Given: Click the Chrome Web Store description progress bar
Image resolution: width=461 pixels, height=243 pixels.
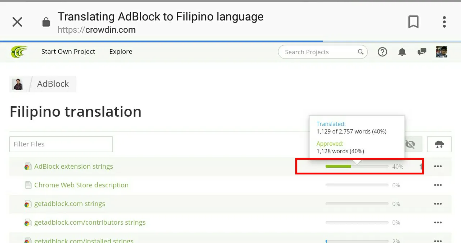Looking at the screenshot, I should coord(357,185).
